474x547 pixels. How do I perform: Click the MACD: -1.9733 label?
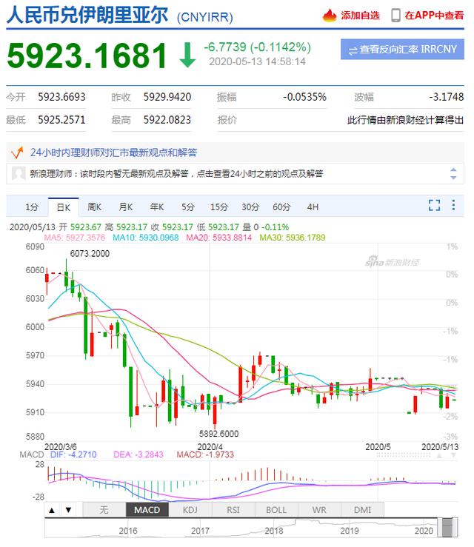[x=205, y=454]
